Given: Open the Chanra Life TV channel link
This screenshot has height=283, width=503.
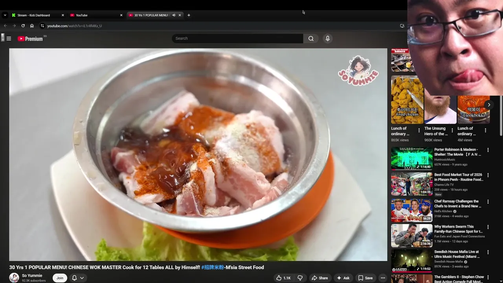Looking at the screenshot, I should tap(444, 185).
